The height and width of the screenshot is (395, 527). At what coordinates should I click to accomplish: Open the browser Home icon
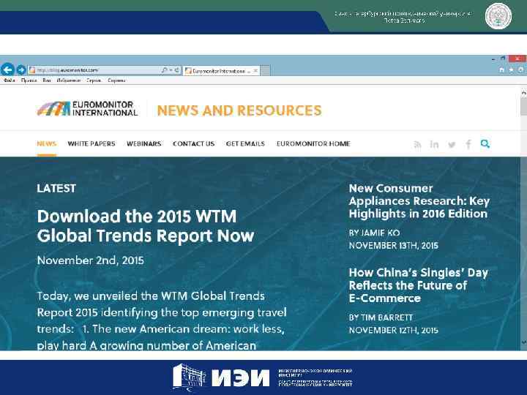coord(501,70)
